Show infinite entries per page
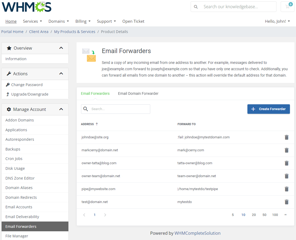This screenshot has height=240, width=296. (285, 215)
